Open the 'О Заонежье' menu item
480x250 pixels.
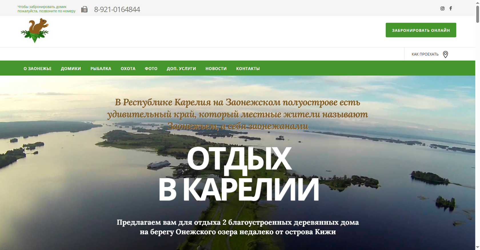(37, 69)
